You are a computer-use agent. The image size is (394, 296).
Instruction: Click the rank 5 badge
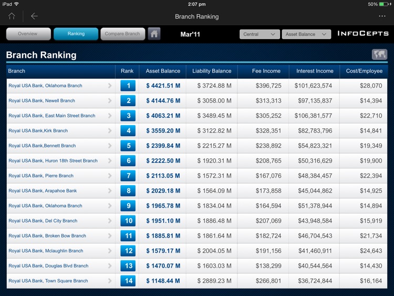pyautogui.click(x=128, y=146)
